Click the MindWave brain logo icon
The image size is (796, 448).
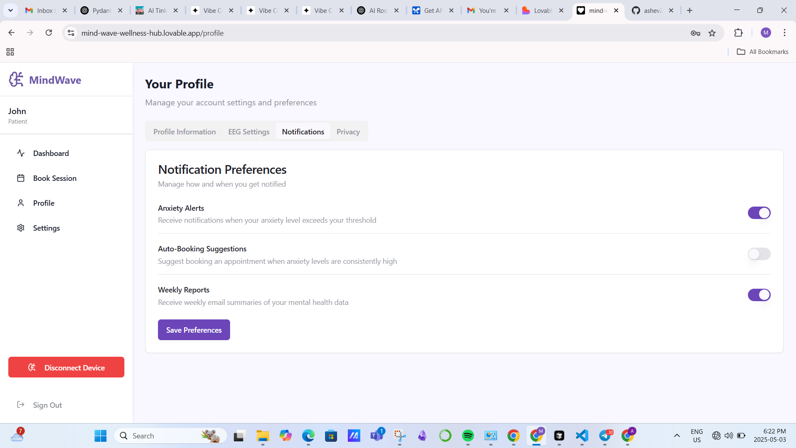pos(16,79)
